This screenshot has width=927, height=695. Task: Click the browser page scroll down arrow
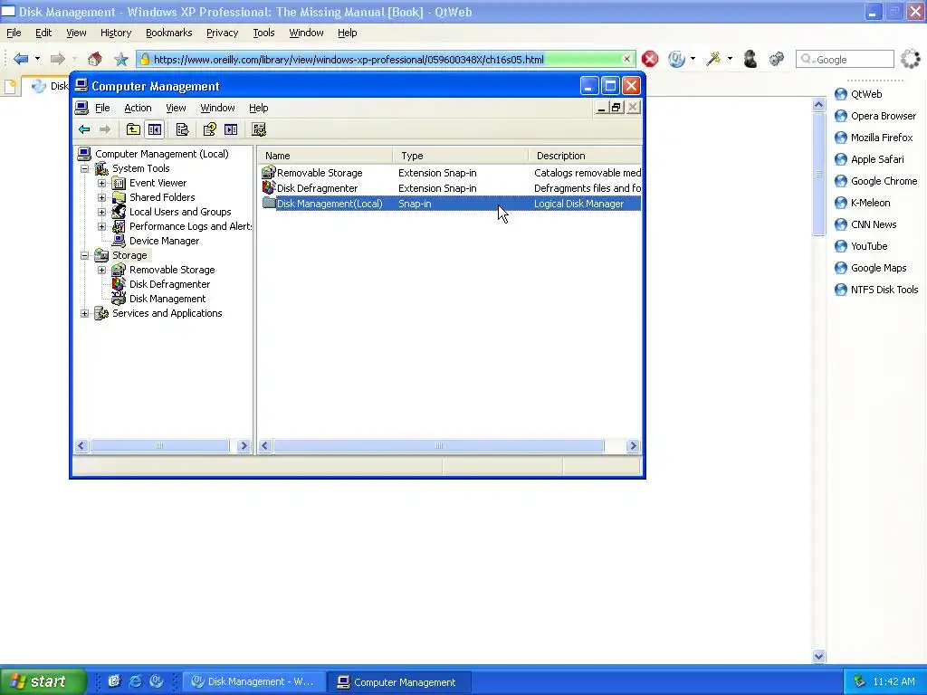pos(818,656)
